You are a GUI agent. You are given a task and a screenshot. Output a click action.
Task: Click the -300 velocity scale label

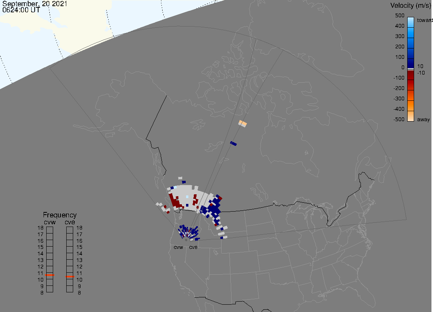tap(399, 98)
